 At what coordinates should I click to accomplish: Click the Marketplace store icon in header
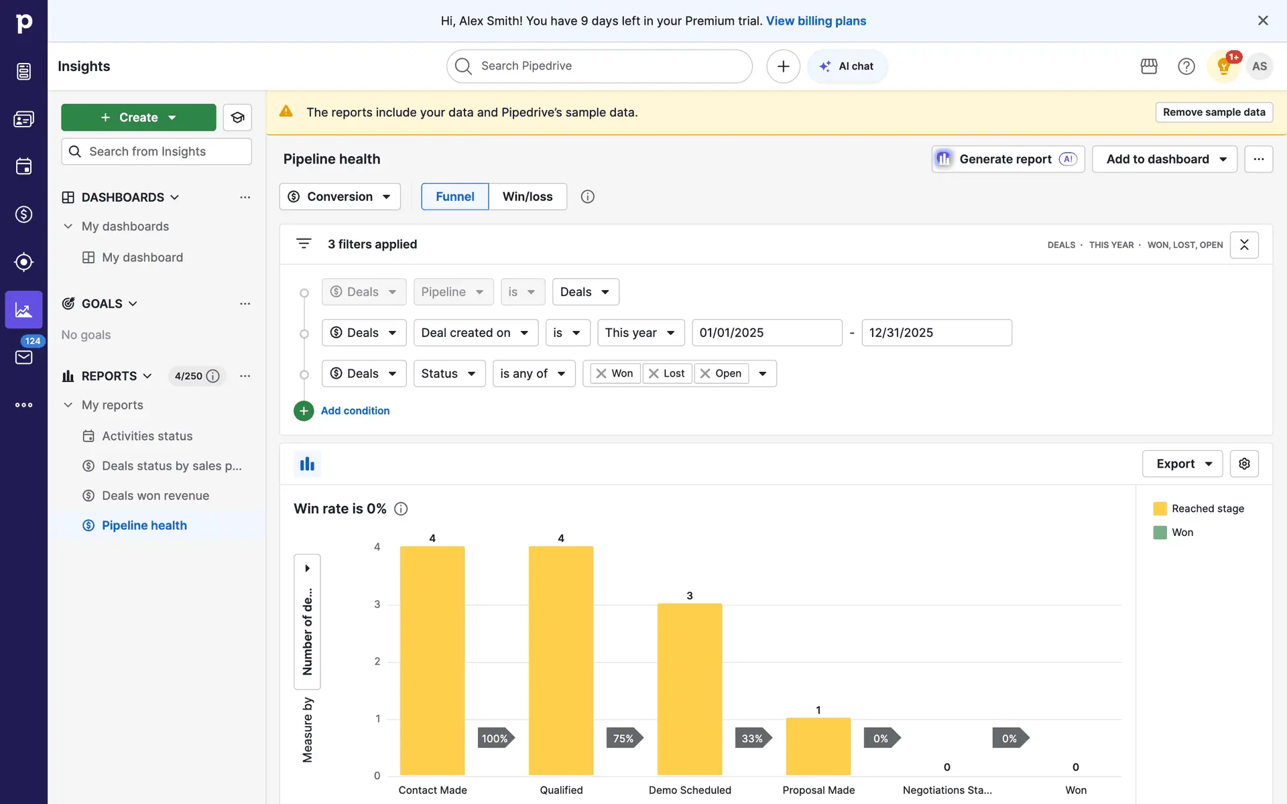click(1149, 66)
